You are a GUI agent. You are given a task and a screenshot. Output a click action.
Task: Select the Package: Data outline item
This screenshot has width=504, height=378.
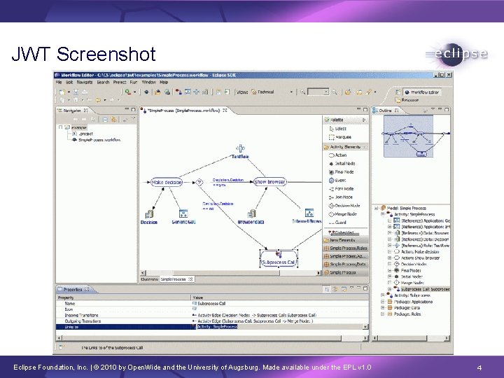click(403, 308)
